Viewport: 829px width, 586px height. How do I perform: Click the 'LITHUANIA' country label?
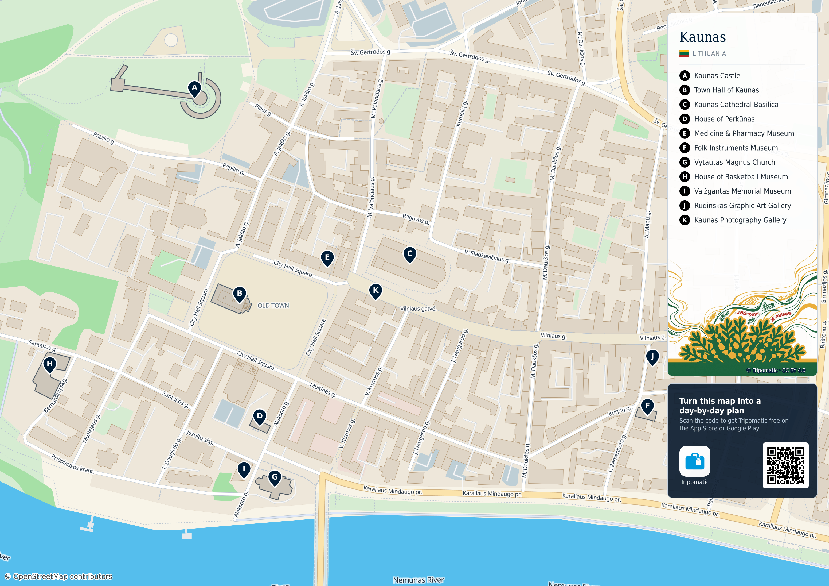[x=709, y=53]
